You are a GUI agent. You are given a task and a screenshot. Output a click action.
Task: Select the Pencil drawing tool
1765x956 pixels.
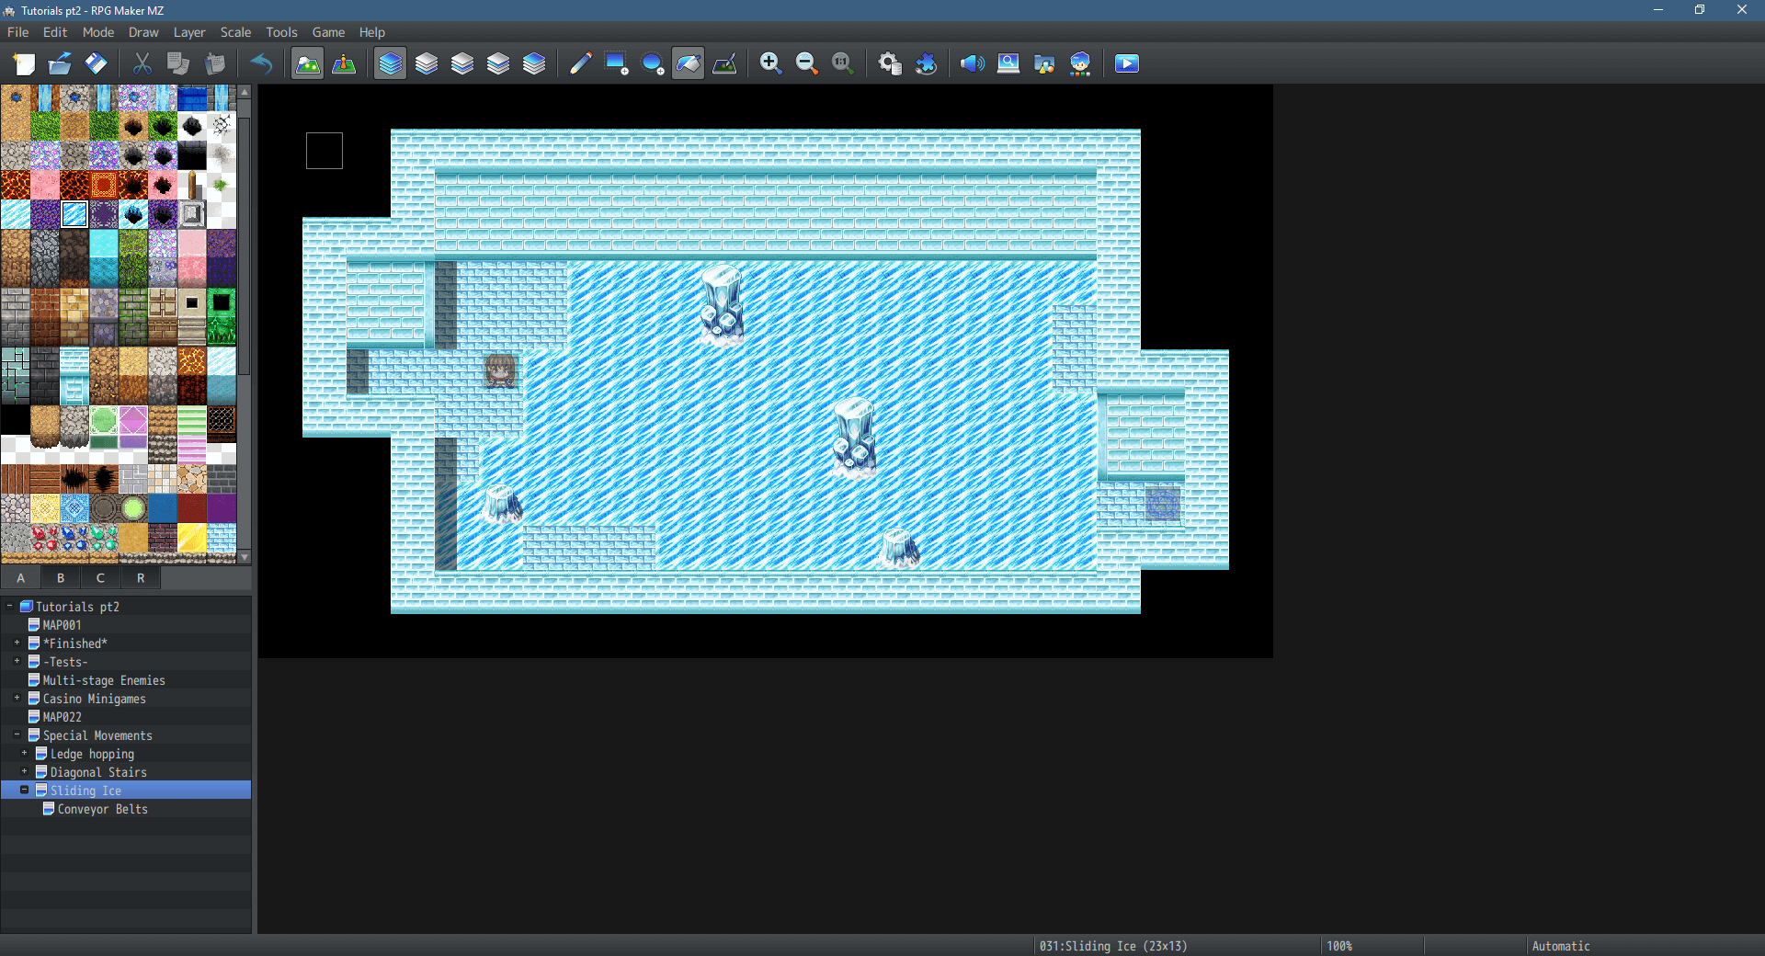[x=580, y=63]
